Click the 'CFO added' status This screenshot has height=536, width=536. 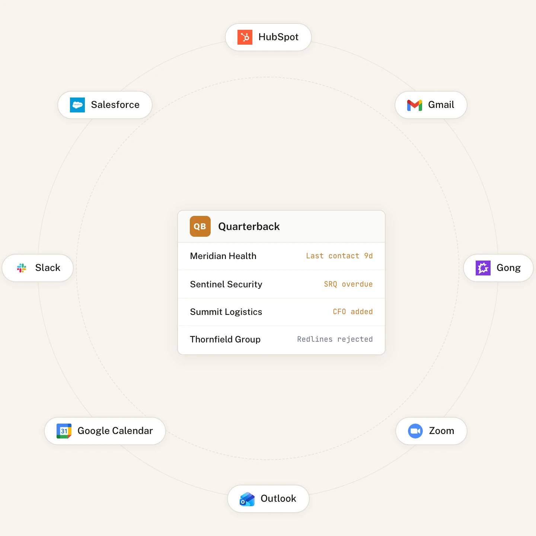tap(353, 312)
